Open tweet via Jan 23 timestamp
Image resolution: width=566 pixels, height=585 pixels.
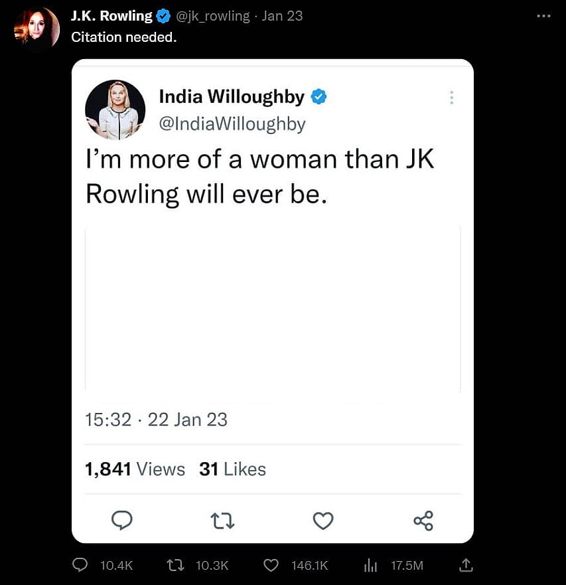point(283,15)
